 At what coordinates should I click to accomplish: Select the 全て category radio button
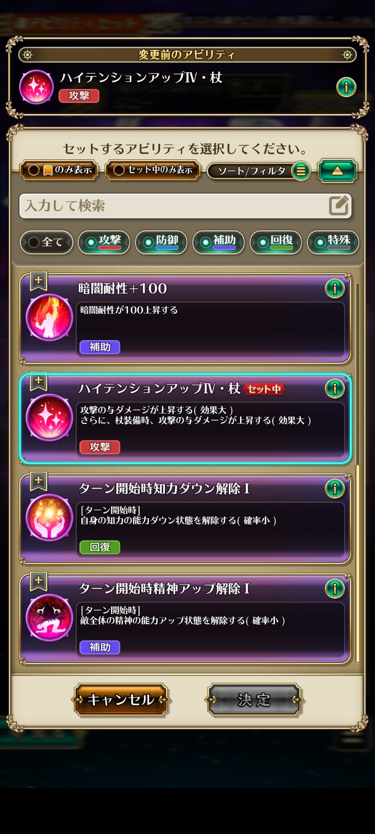click(46, 242)
